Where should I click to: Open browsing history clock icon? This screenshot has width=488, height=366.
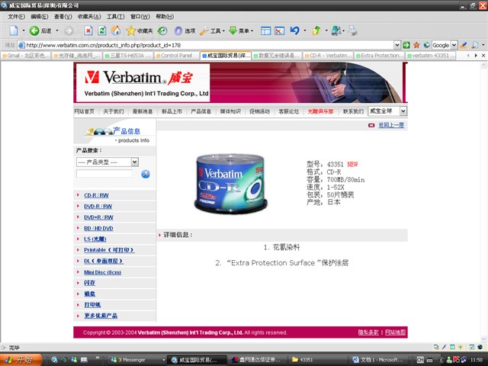[162, 30]
